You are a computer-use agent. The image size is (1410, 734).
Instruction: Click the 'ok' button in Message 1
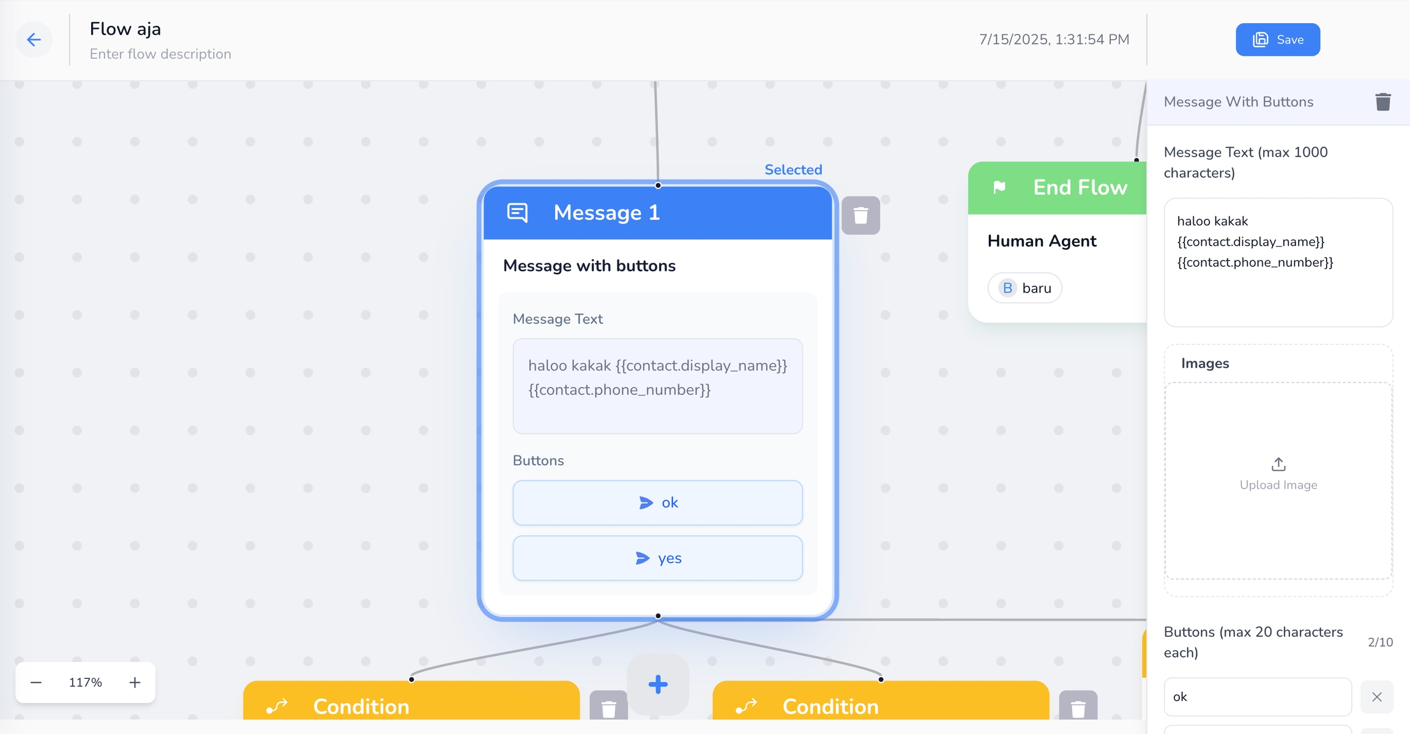tap(657, 503)
